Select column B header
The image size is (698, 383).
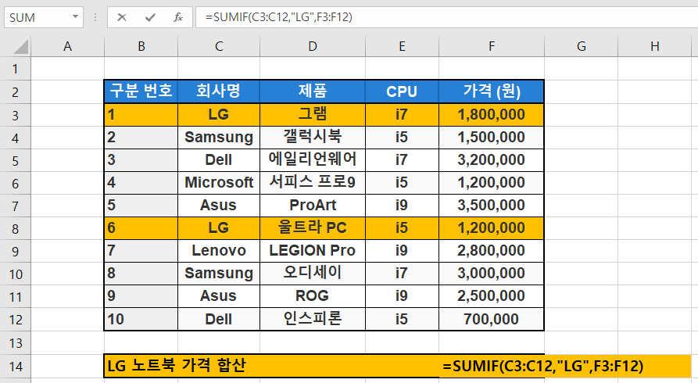(x=141, y=46)
